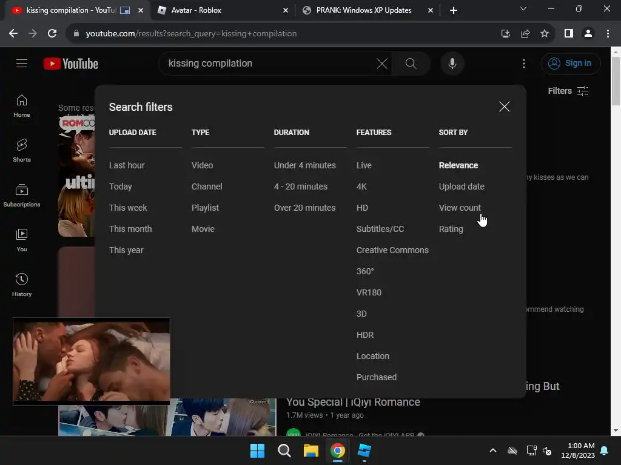Enable the Creative Commons filter

coord(392,250)
